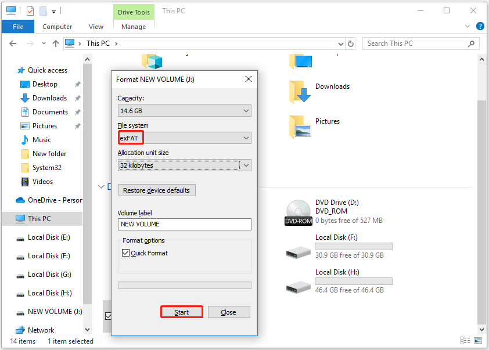Close the Format dialog with X
Screen dimensions: 489x350
[x=248, y=79]
